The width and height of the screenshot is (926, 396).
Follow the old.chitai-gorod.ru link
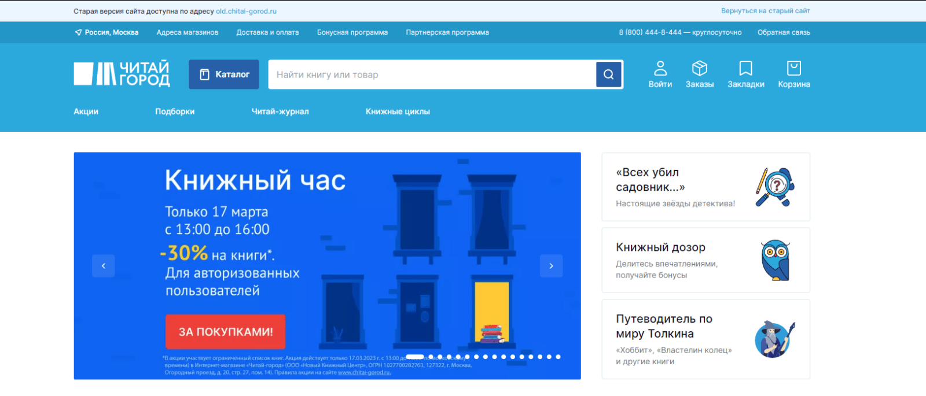click(x=247, y=11)
